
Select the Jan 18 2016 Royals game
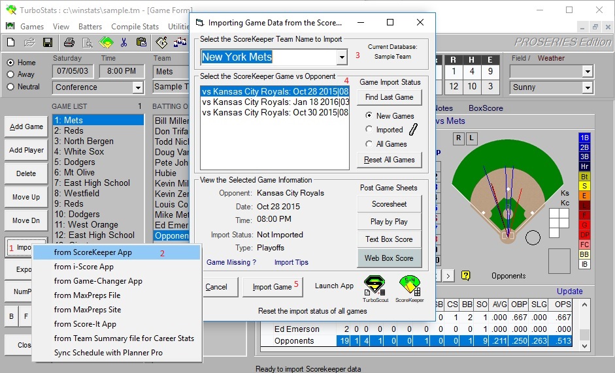click(275, 102)
